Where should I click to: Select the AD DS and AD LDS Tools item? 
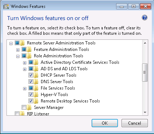pyautogui.click(x=64, y=69)
